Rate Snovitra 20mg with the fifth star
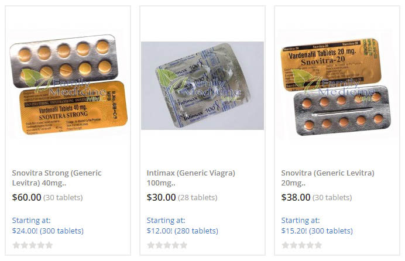This screenshot has height=261, width=405. 318,245
